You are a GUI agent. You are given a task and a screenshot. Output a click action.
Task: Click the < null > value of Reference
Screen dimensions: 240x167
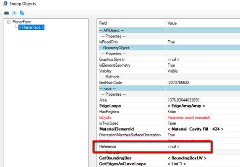(x=173, y=146)
